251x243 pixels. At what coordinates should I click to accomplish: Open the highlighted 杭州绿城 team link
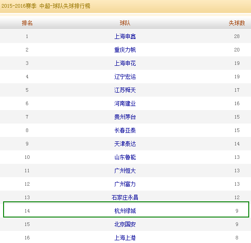tap(125, 211)
